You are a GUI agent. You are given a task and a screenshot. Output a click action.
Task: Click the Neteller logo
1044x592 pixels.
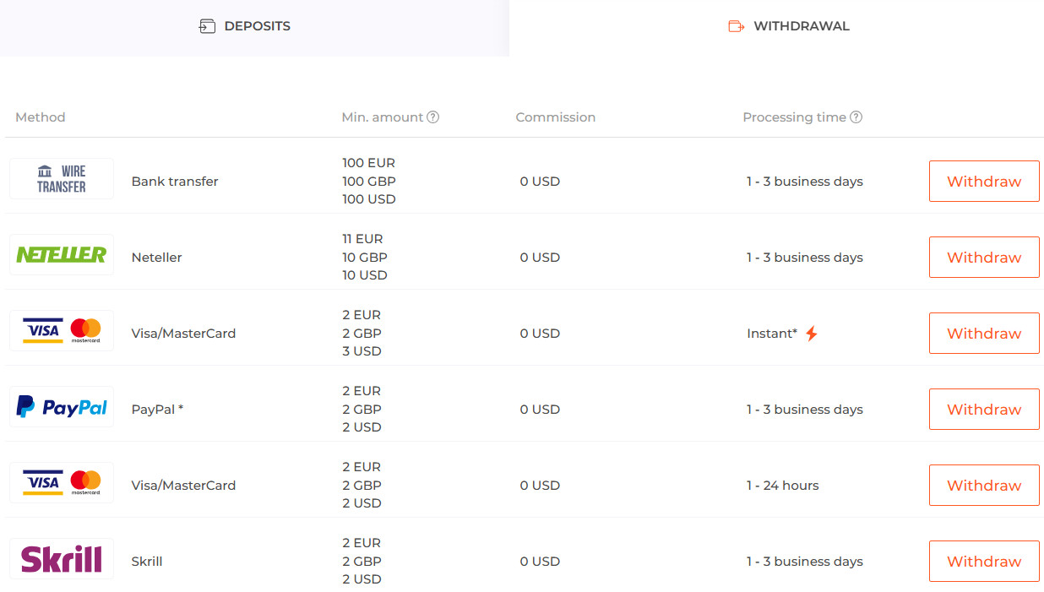click(x=62, y=255)
